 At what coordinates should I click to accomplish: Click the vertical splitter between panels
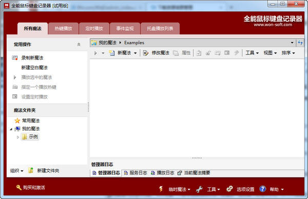[88, 107]
